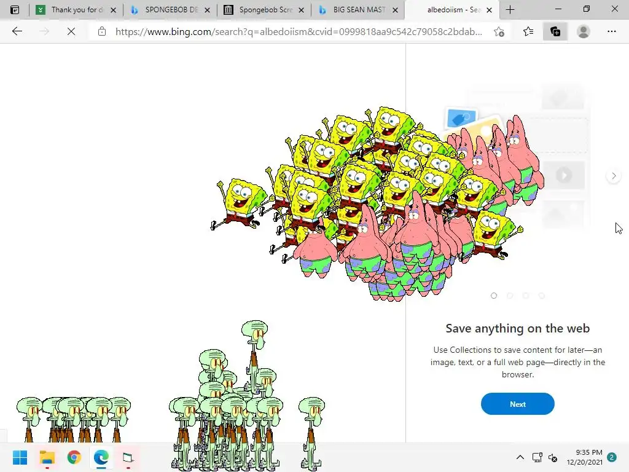Close the 'SPONGEBOB DE' tab

(208, 10)
